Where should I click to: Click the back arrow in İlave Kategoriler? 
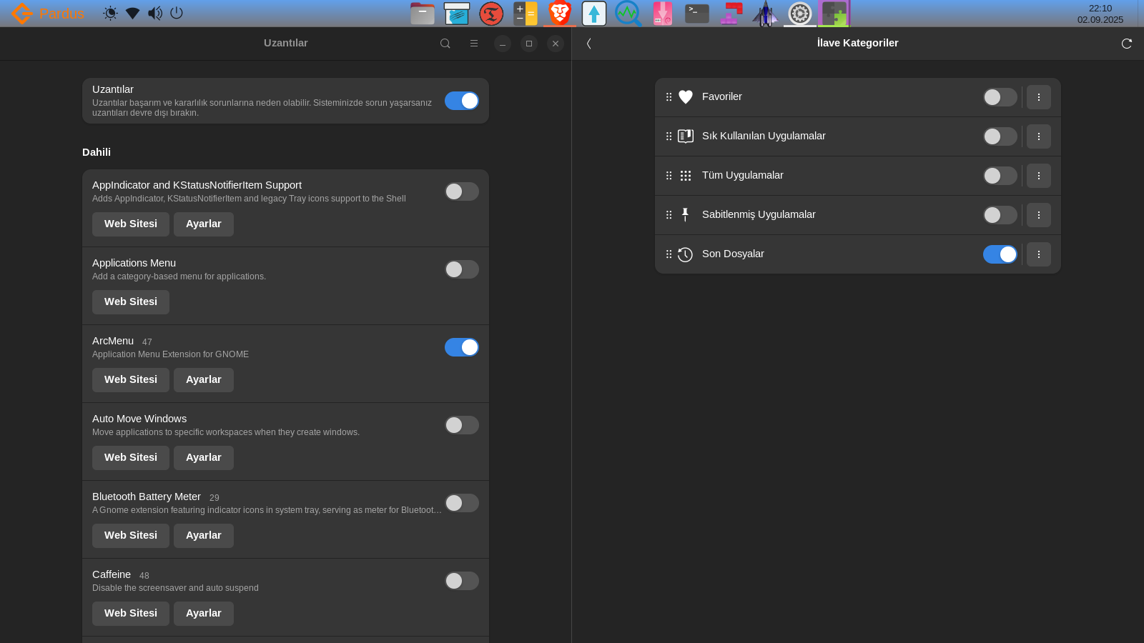tap(588, 44)
